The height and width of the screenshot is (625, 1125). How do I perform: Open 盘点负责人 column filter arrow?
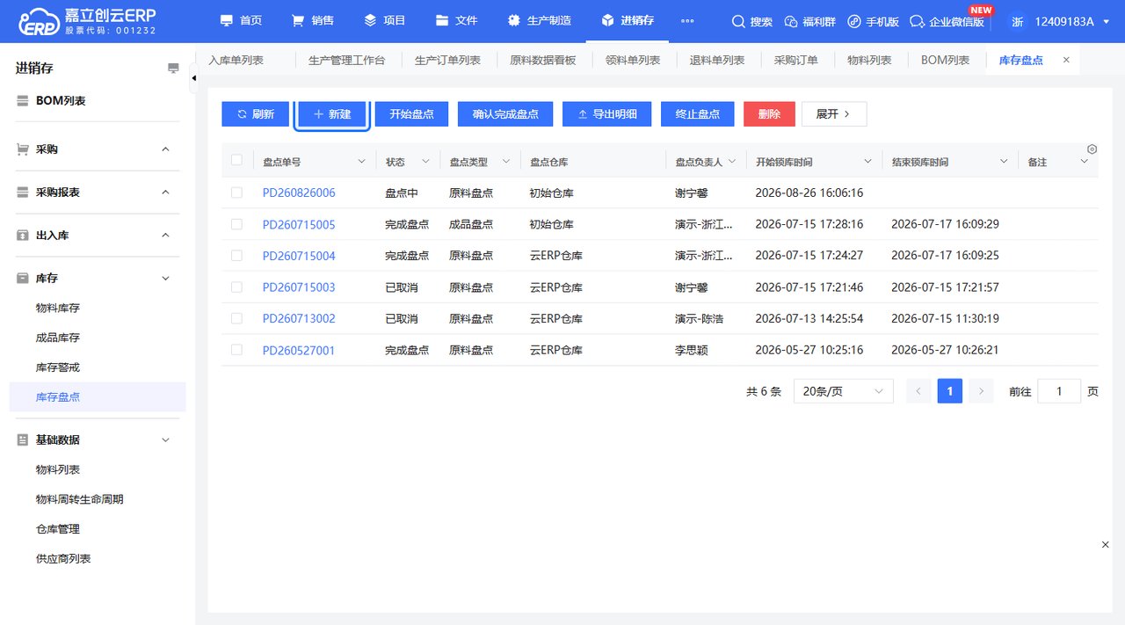(x=731, y=162)
